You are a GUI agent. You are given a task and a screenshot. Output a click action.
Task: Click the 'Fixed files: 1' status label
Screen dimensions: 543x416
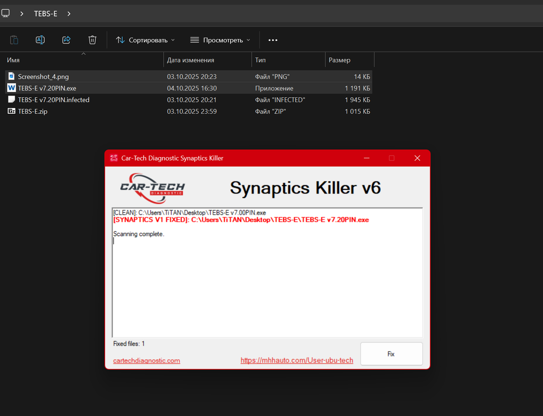(x=129, y=344)
